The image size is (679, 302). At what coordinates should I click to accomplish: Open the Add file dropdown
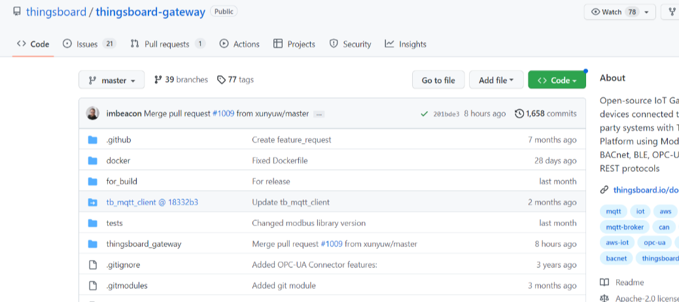(x=496, y=80)
